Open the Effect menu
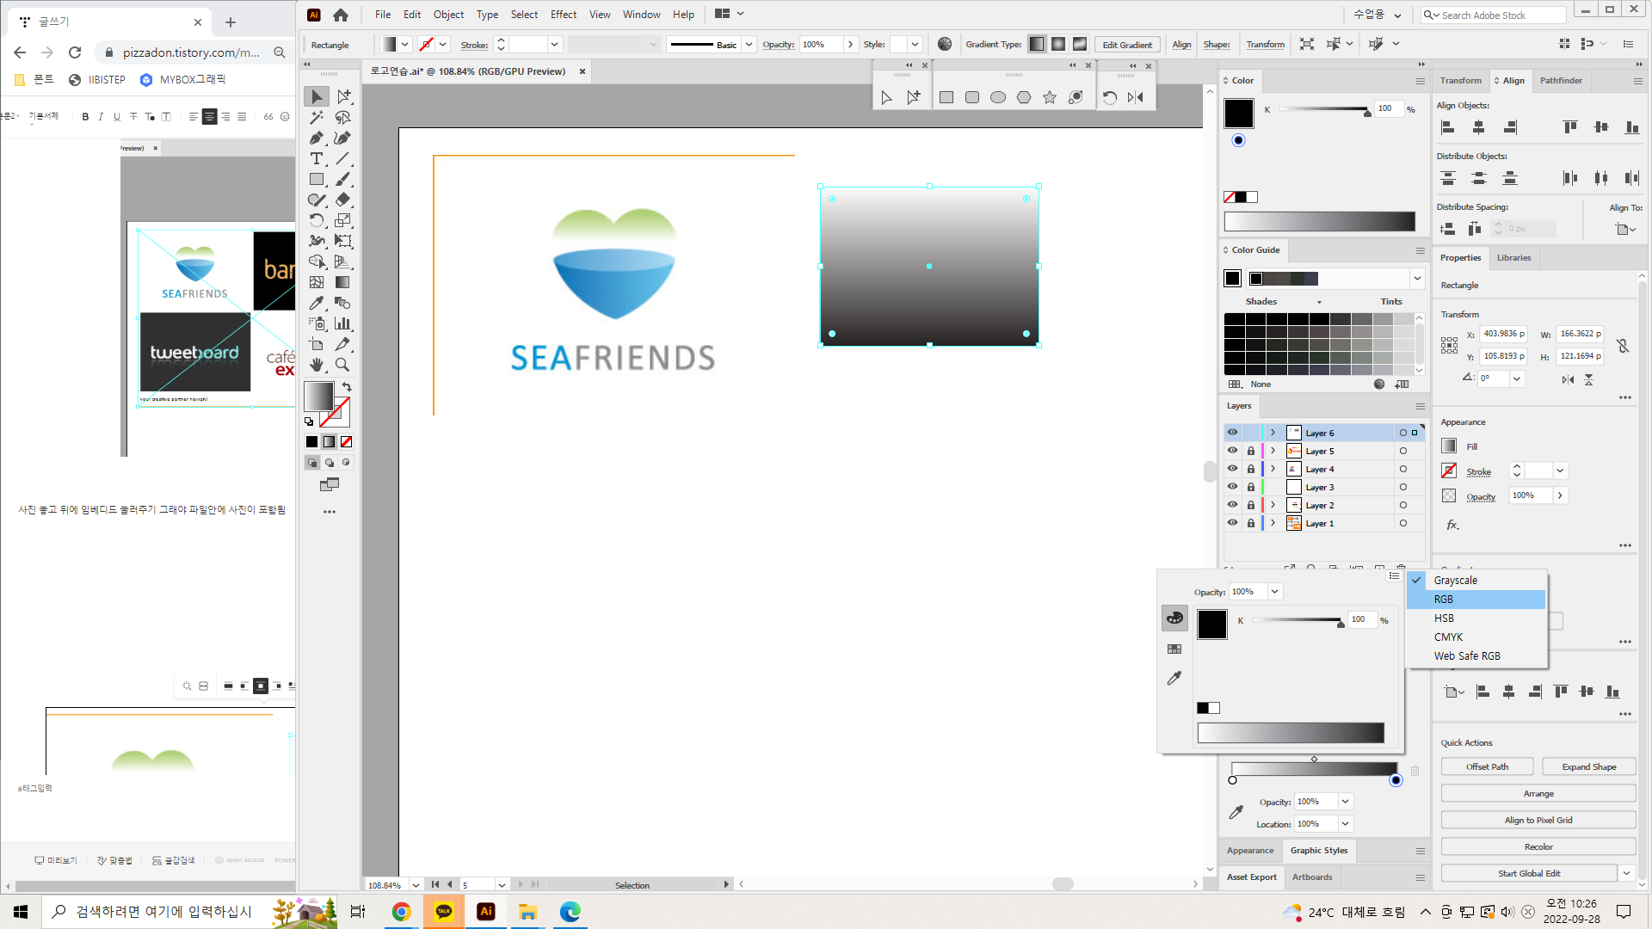 564,15
